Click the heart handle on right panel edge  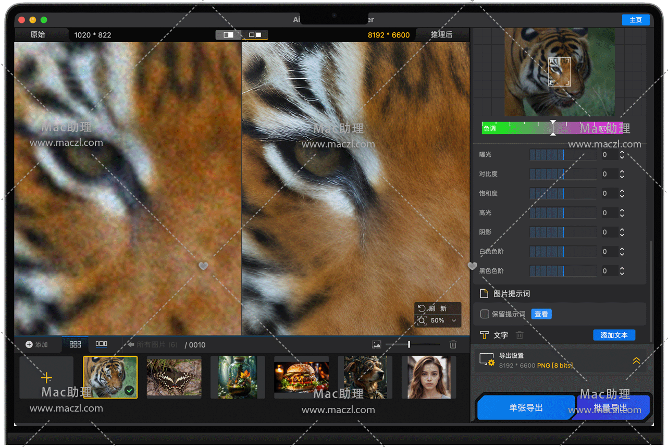(x=472, y=266)
